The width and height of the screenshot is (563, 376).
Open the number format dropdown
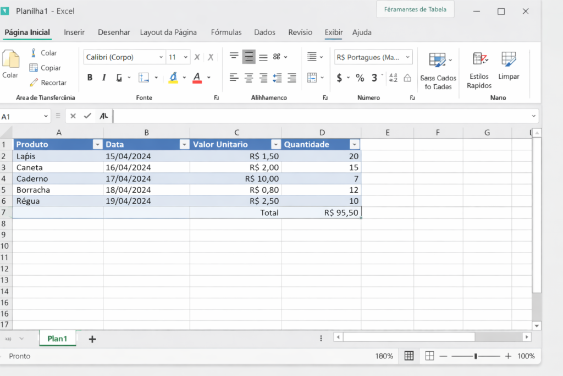click(x=407, y=57)
